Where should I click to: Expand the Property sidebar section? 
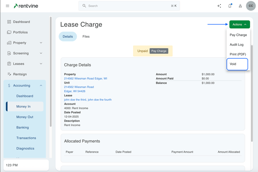41,43
